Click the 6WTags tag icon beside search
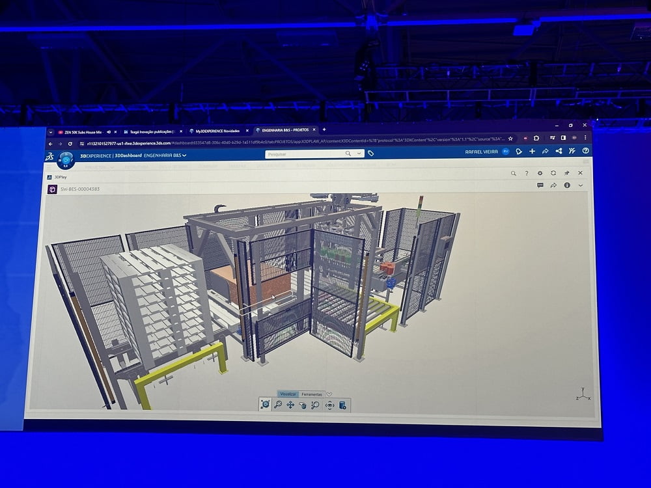Viewport: 651px width, 488px height. click(371, 154)
